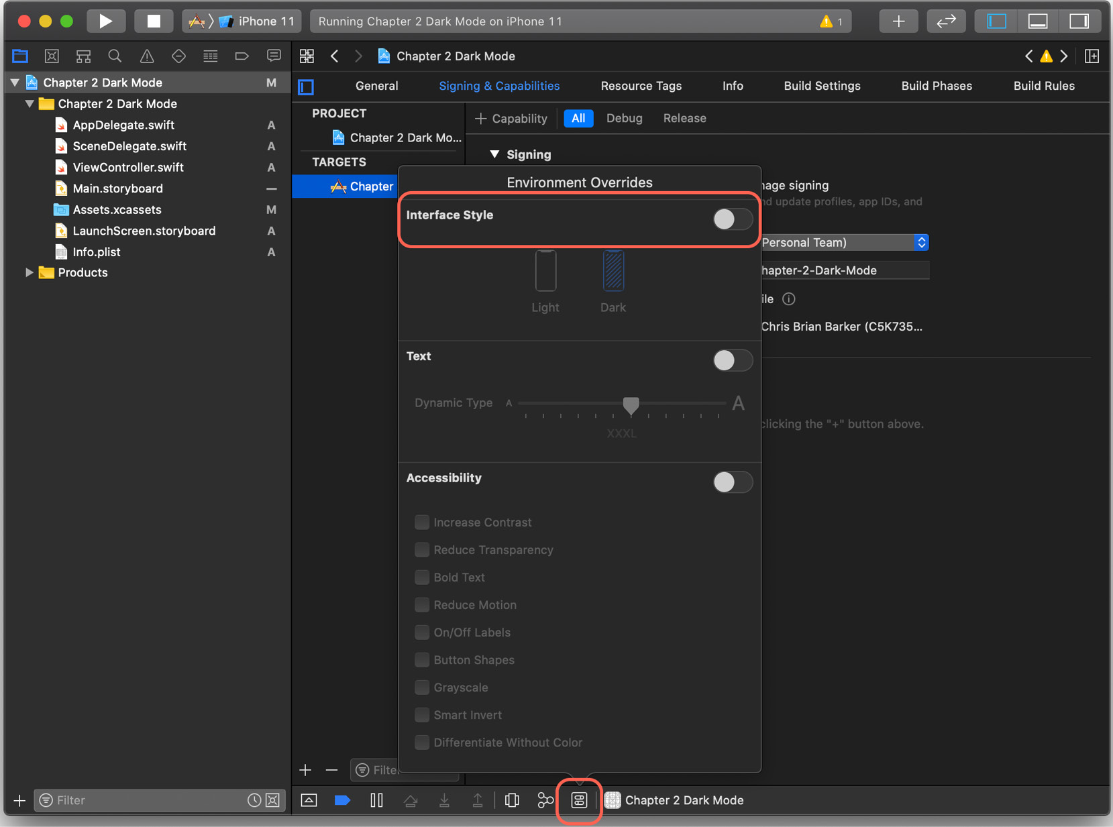The image size is (1113, 827).
Task: Open the Breakpoint navigator
Action: click(x=242, y=56)
